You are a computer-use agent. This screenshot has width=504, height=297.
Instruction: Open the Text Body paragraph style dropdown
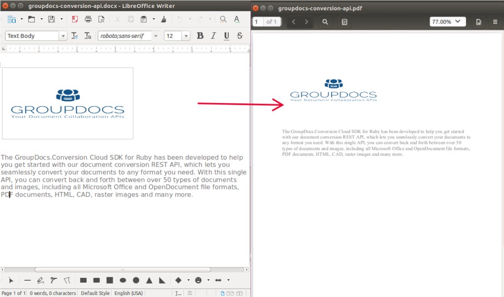[63, 36]
